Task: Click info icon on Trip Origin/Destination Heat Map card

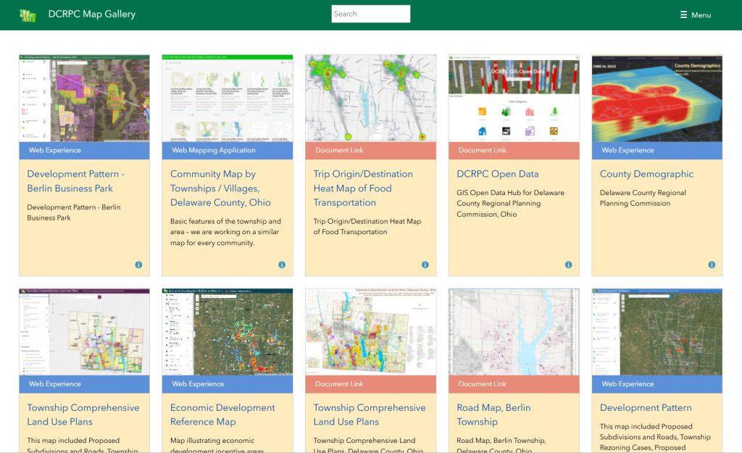Action: tap(425, 265)
